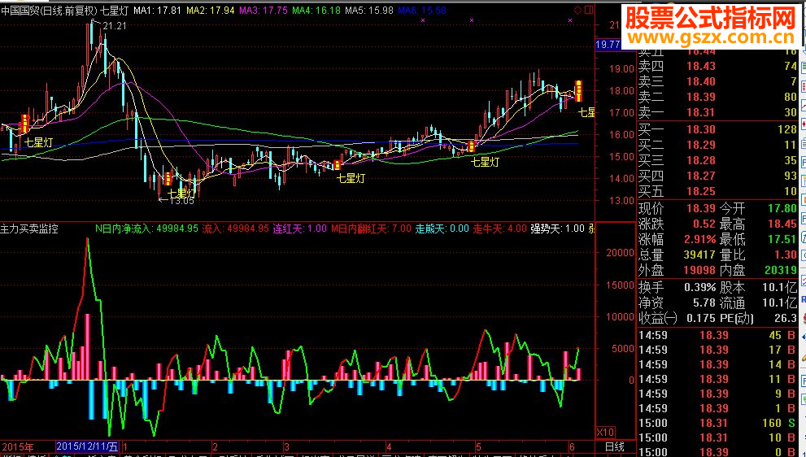Click the MA2: 17.94 indicator label

click(210, 11)
